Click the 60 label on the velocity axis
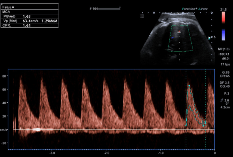This screenshot has width=233, height=157. pos(4,89)
